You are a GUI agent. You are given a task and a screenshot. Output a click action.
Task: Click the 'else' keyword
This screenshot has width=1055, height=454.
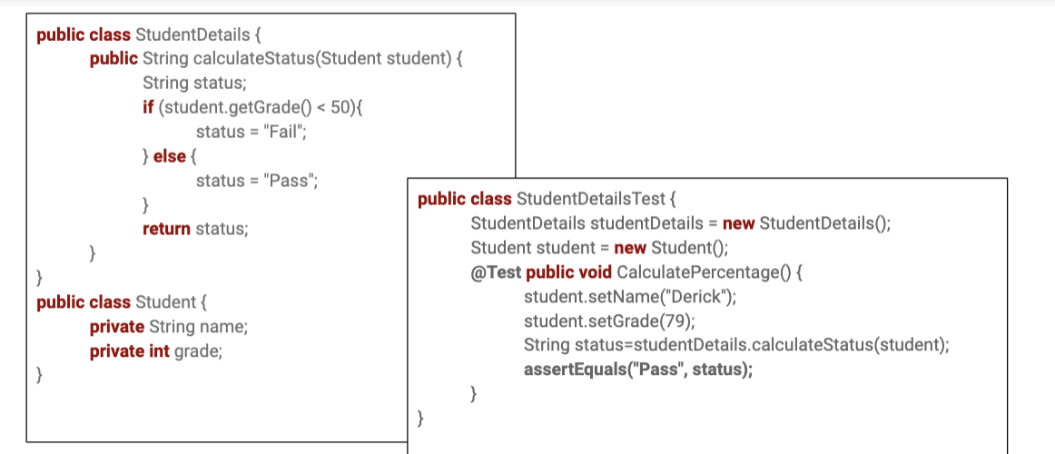click(x=169, y=156)
